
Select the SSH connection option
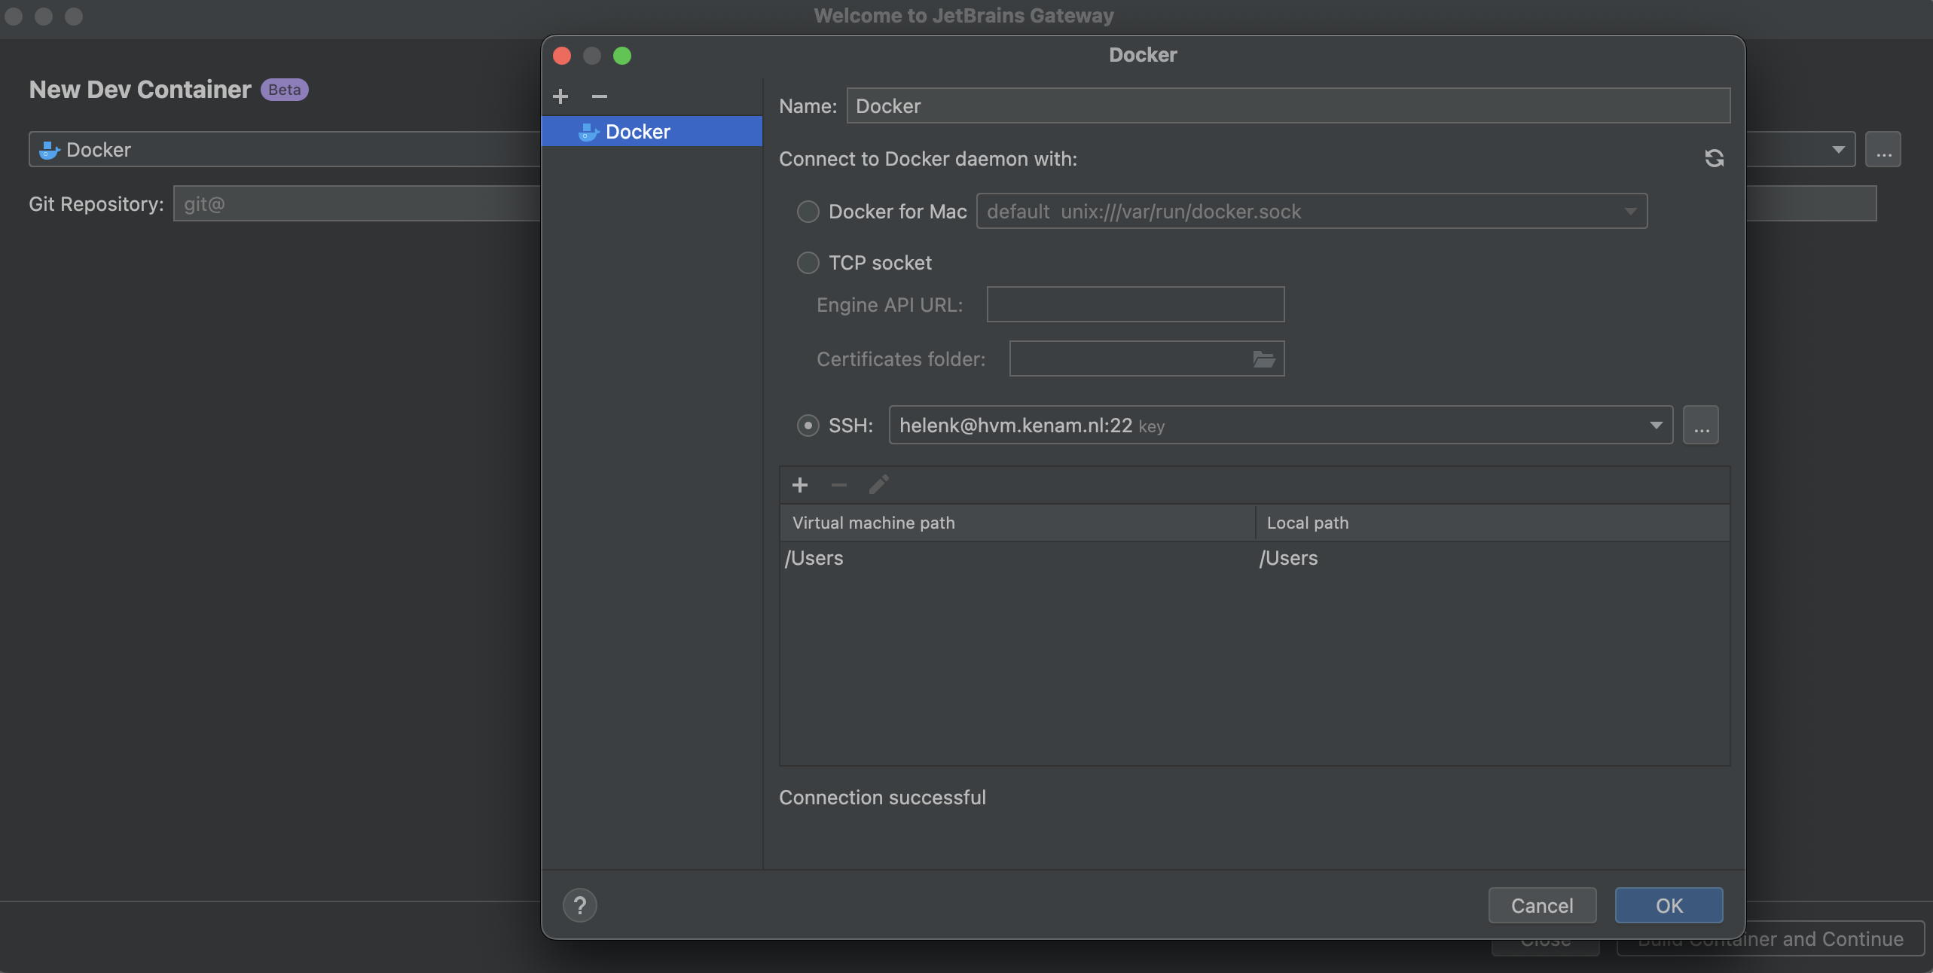point(808,425)
